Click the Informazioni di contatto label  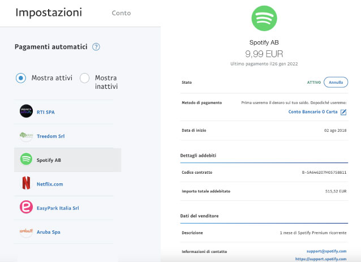pos(204,252)
